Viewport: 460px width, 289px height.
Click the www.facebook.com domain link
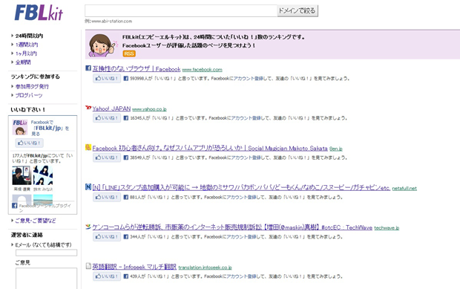(x=202, y=70)
